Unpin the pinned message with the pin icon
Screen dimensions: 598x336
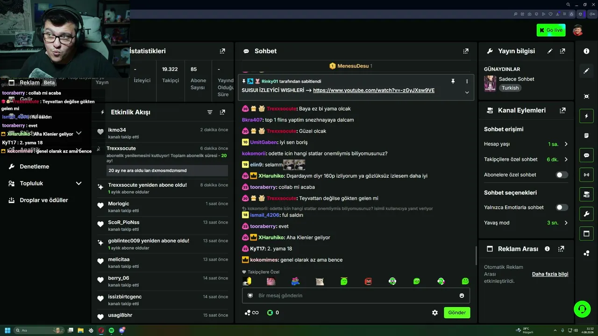[x=453, y=81]
